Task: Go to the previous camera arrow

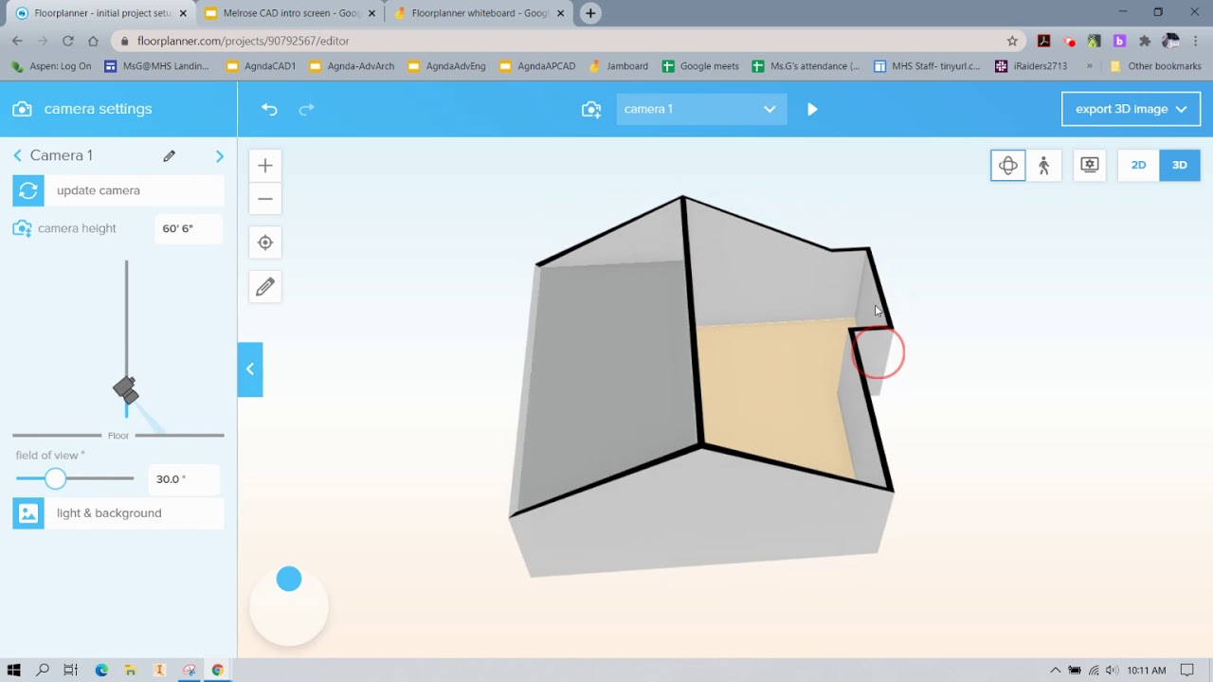Action: click(x=17, y=155)
